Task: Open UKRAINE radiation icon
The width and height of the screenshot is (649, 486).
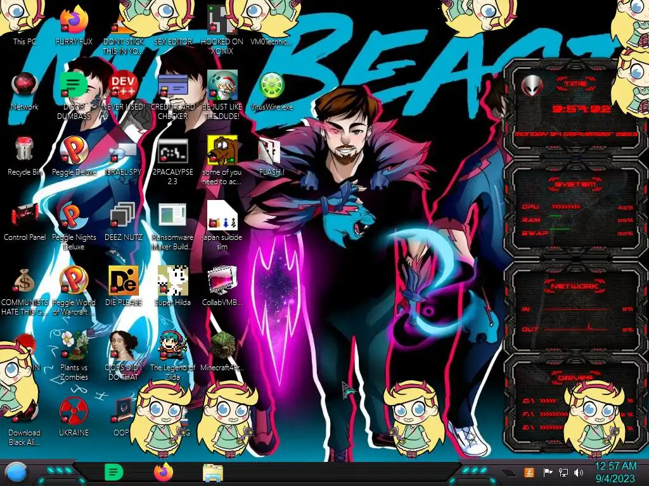Action: (74, 416)
